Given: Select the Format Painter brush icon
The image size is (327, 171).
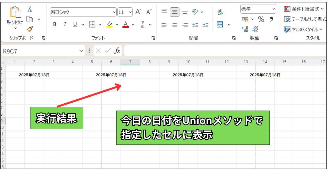Looking at the screenshot, I should click(x=30, y=29).
